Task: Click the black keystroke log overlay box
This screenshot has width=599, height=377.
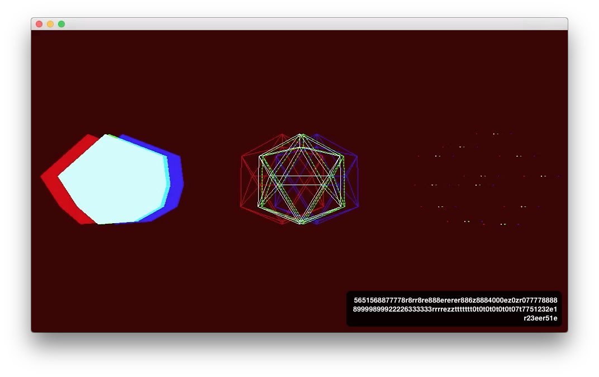Action: (454, 309)
